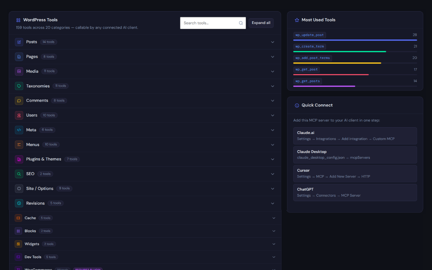Open the Cursor connect card
The width and height of the screenshot is (432, 270).
click(x=355, y=173)
